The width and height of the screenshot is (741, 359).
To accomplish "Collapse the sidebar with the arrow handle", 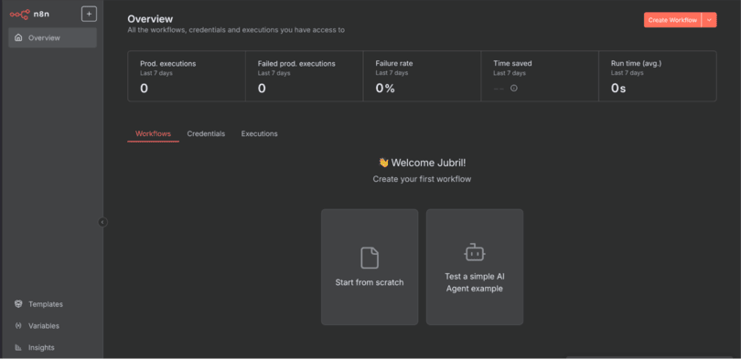I will [x=102, y=222].
